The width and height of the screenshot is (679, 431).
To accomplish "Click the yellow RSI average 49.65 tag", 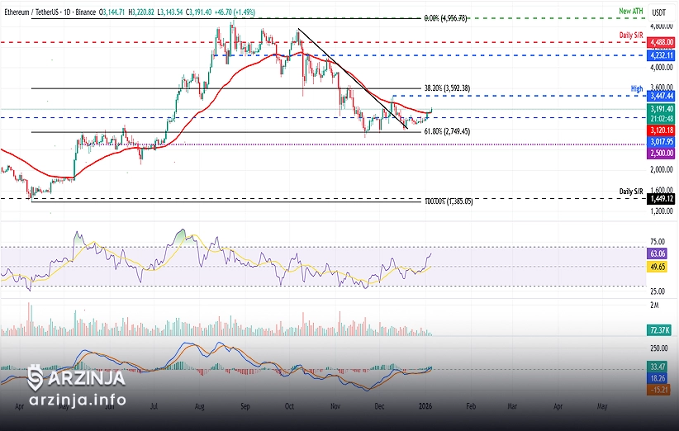I will (x=659, y=267).
